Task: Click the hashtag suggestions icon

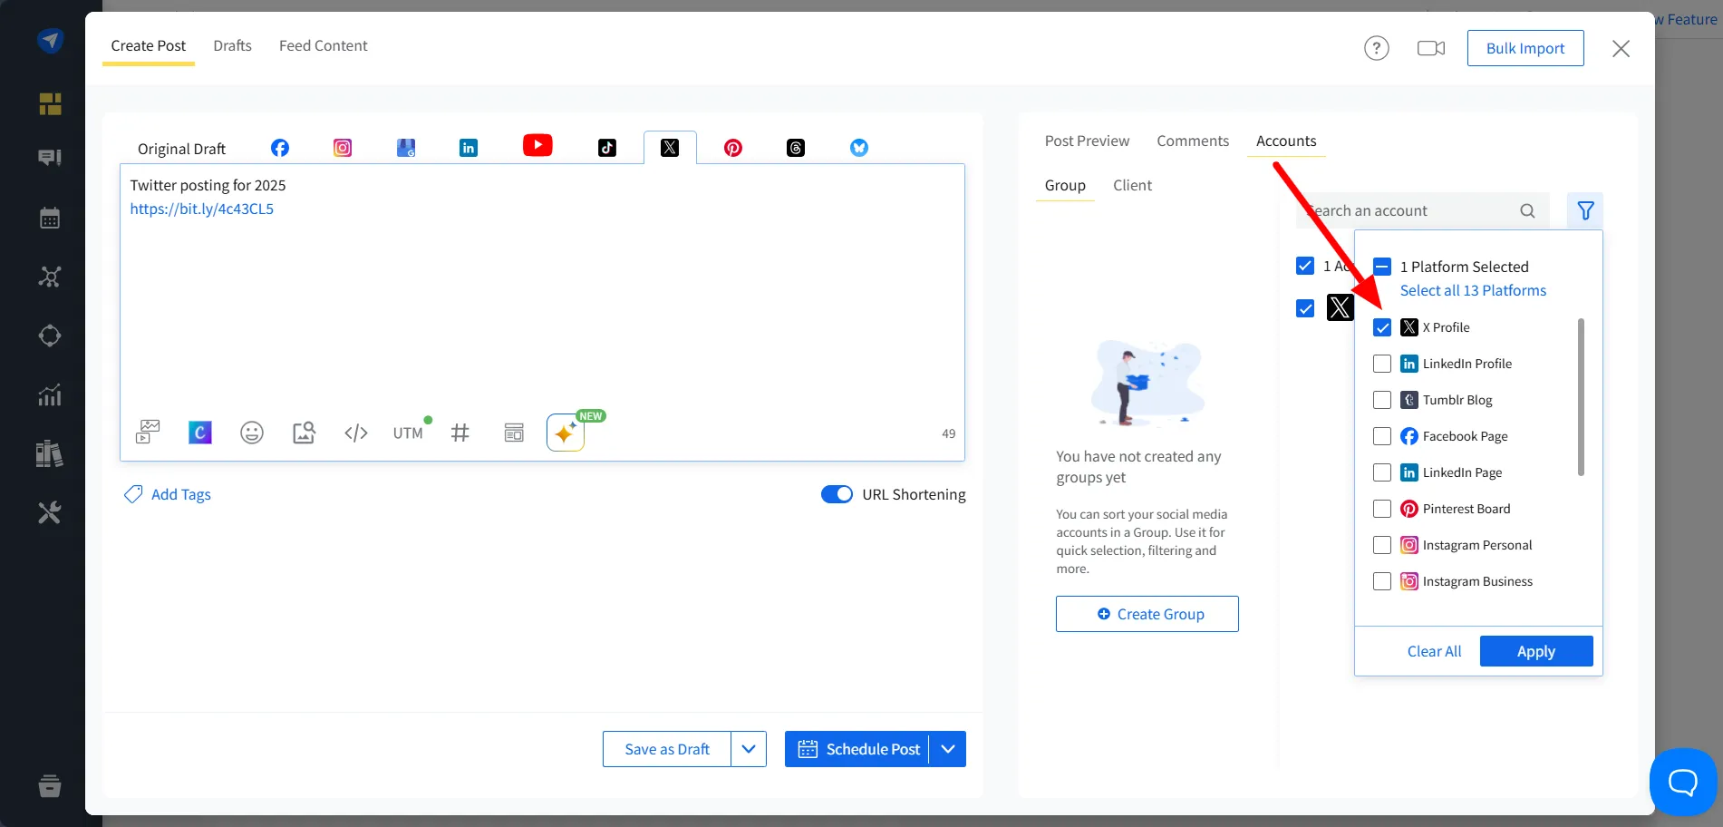Action: tap(460, 433)
